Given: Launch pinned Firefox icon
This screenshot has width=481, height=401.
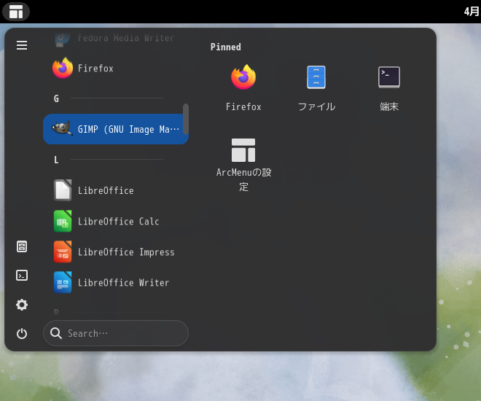Looking at the screenshot, I should coord(243,88).
